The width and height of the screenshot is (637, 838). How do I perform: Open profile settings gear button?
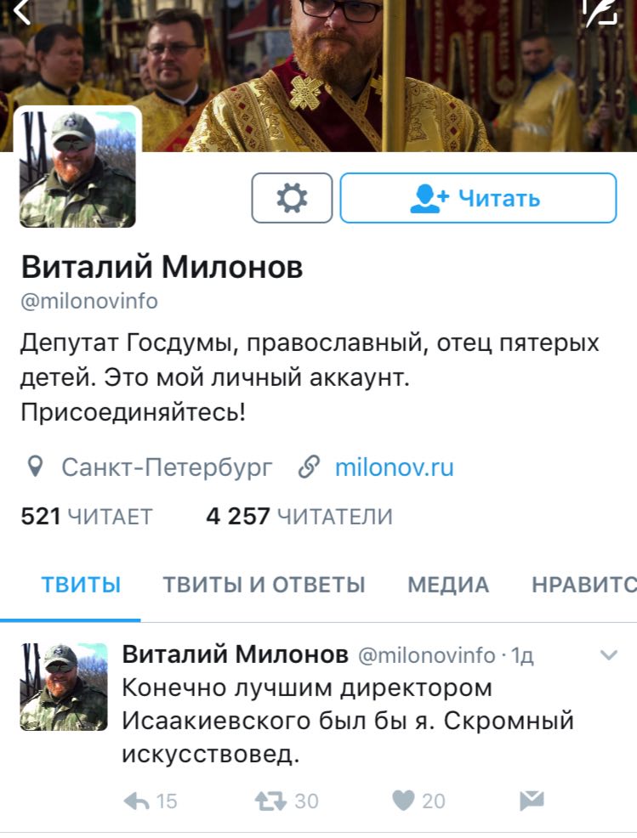(x=292, y=198)
